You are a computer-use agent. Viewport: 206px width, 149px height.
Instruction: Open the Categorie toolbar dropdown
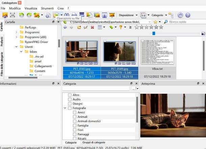point(159,15)
